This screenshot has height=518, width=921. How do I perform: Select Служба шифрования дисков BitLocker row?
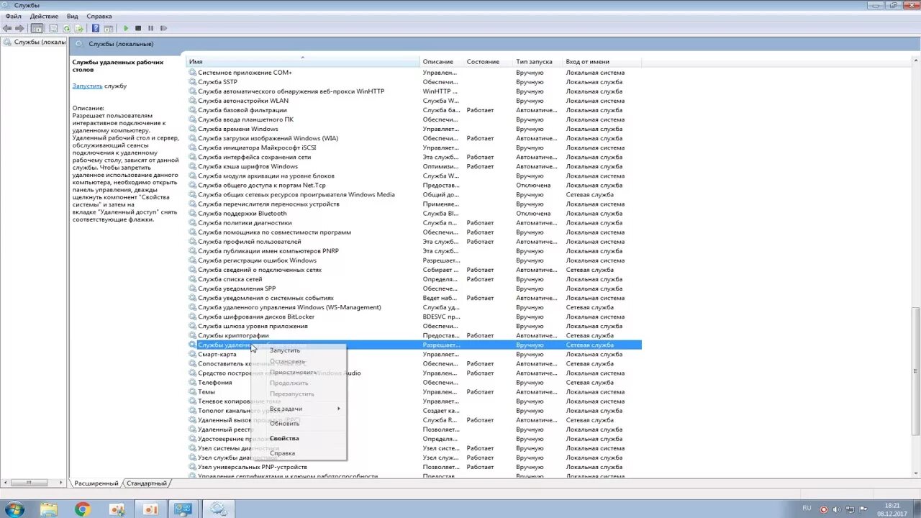(414, 317)
